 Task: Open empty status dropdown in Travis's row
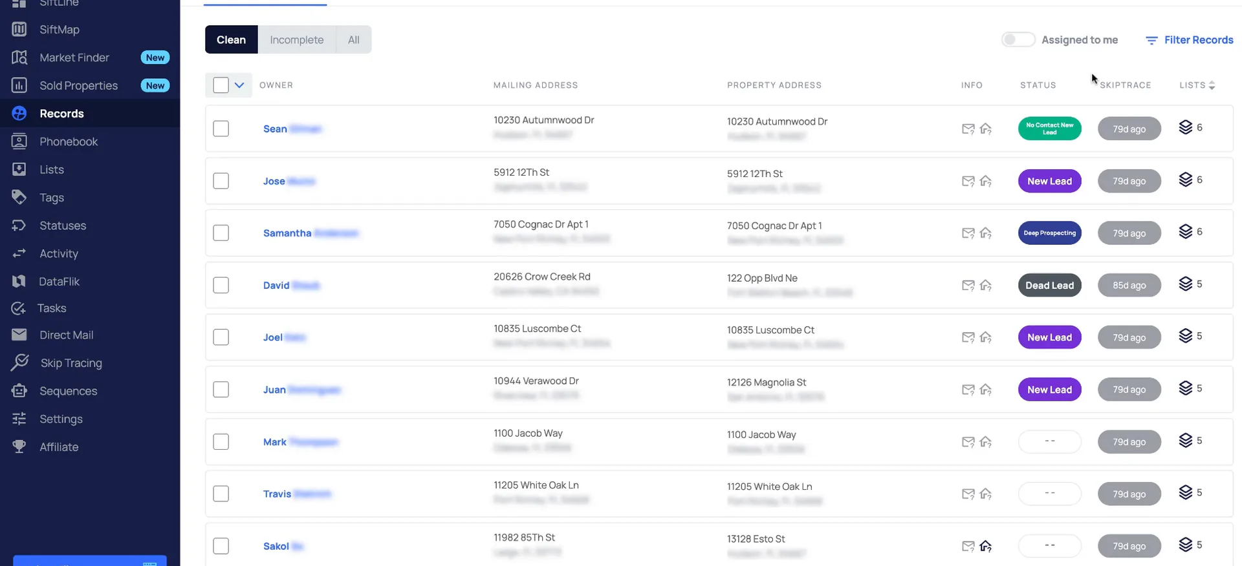click(1049, 494)
